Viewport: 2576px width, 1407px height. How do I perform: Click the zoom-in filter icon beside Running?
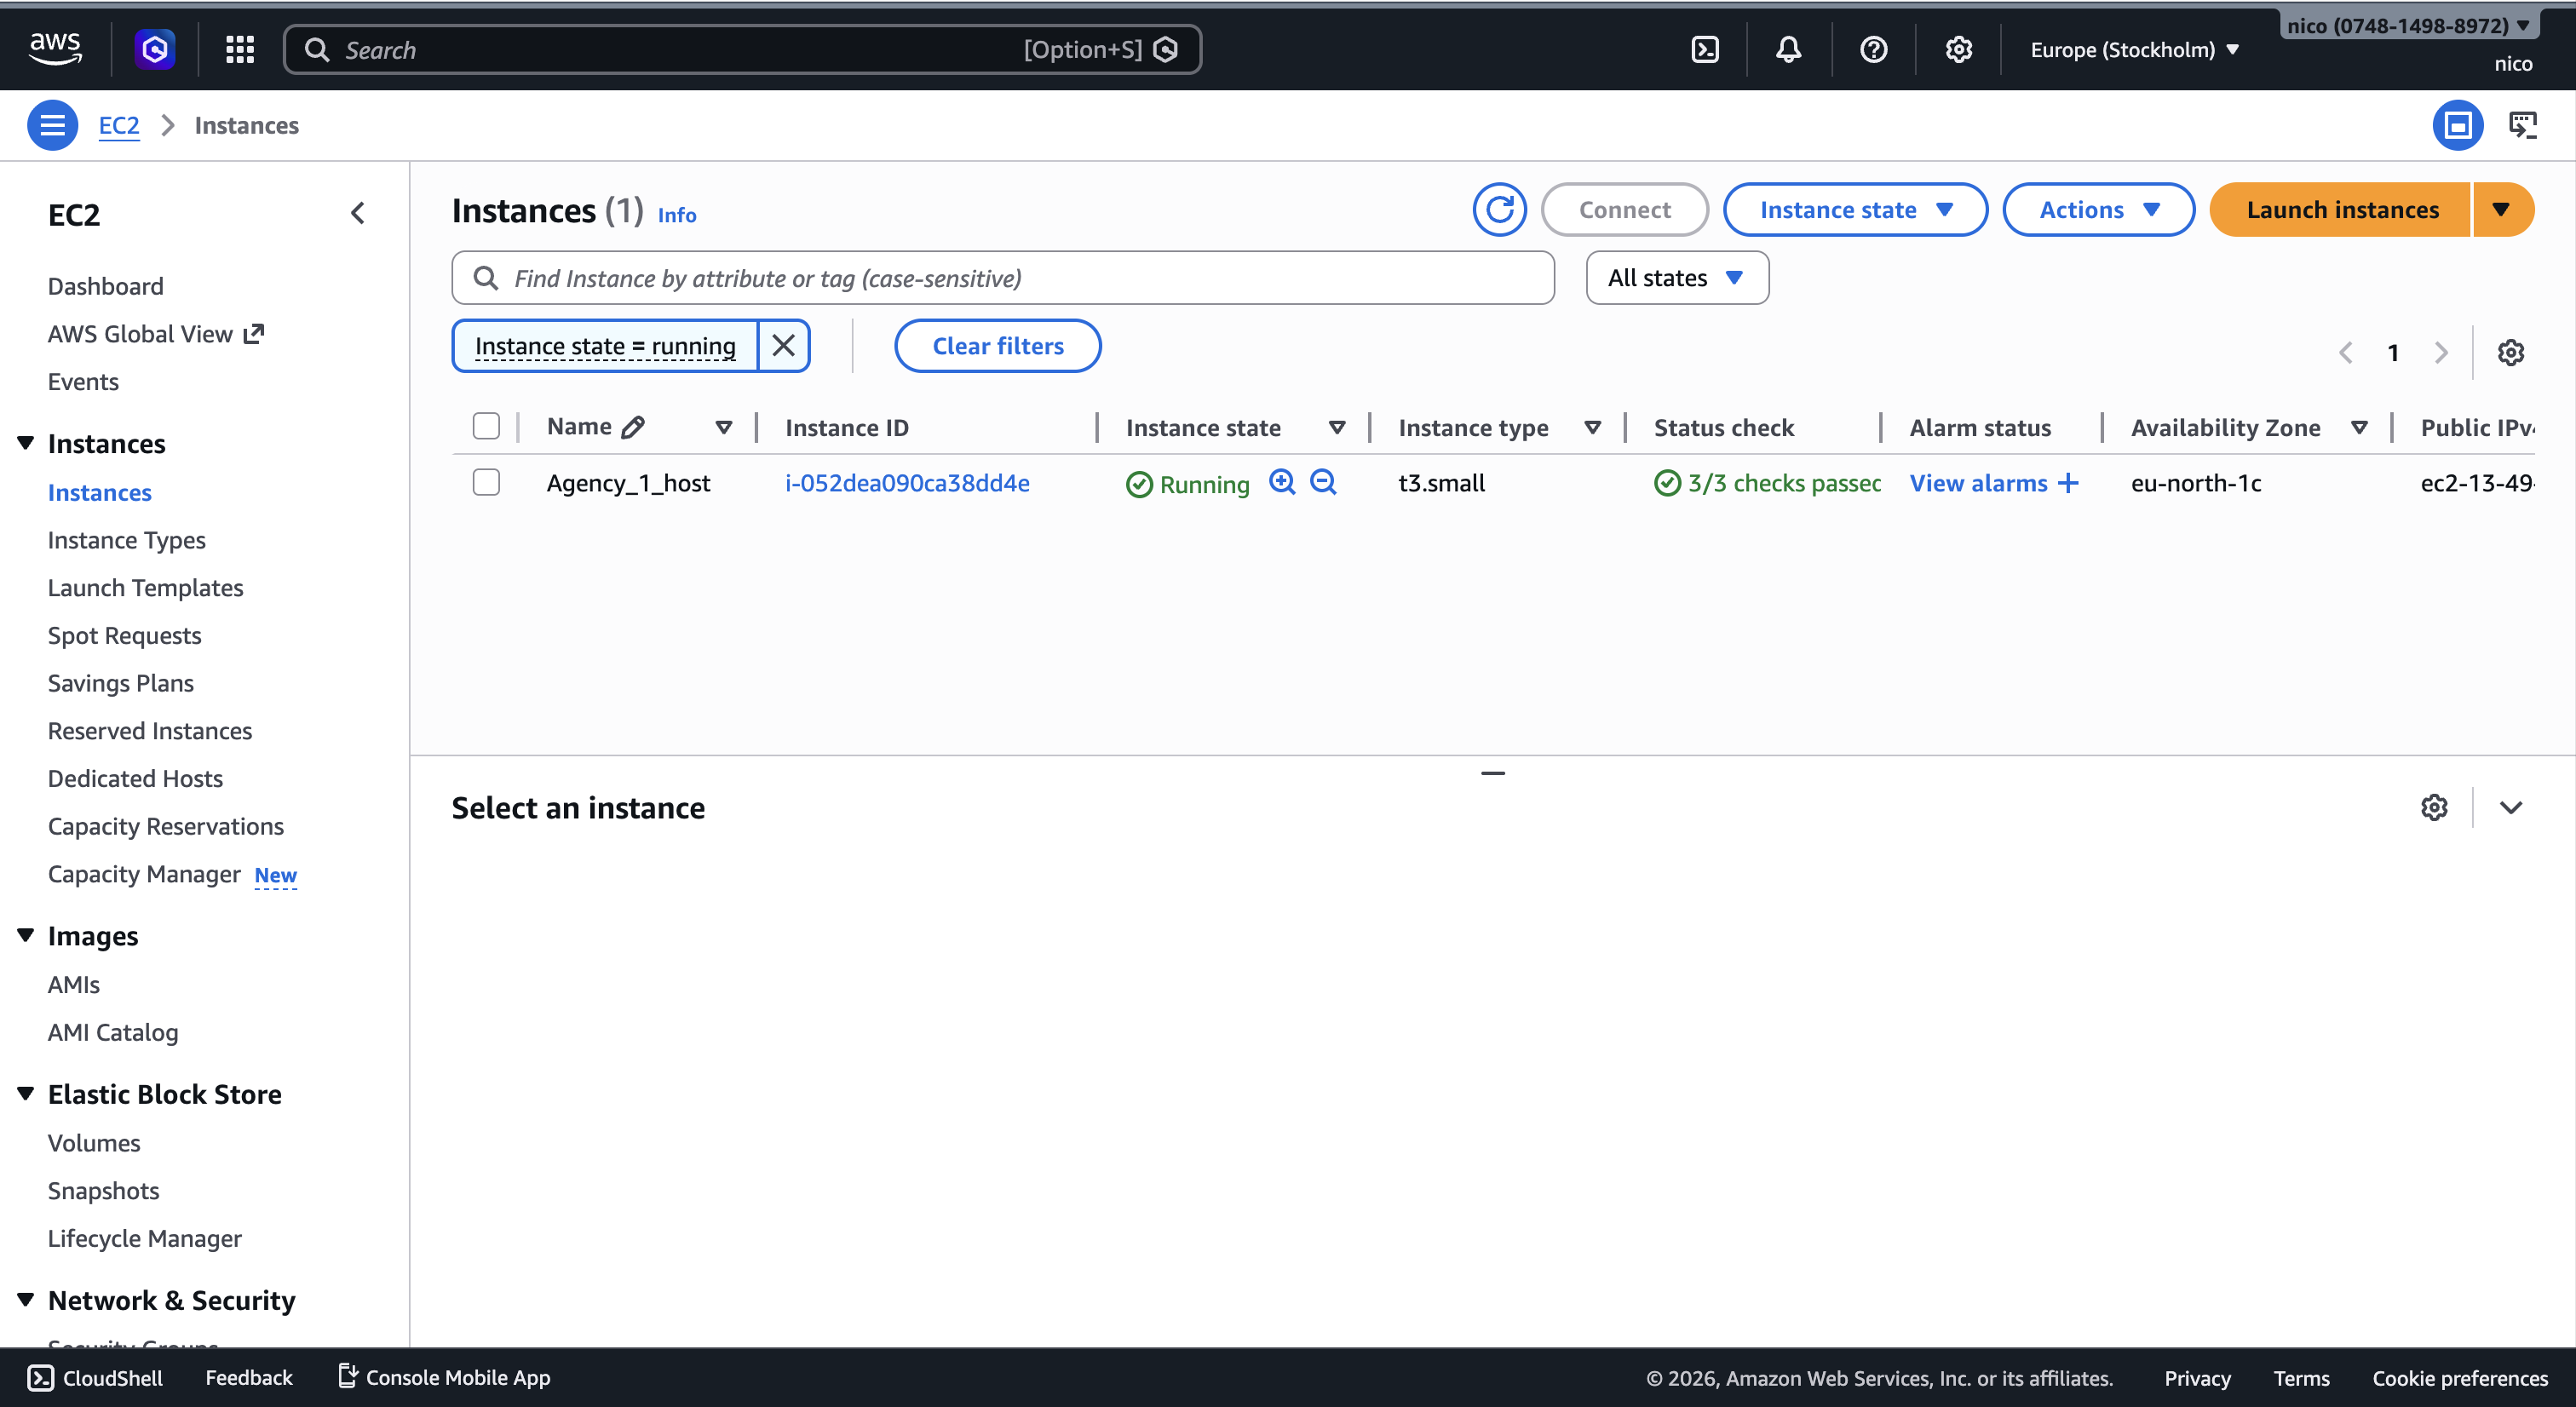coord(1282,482)
